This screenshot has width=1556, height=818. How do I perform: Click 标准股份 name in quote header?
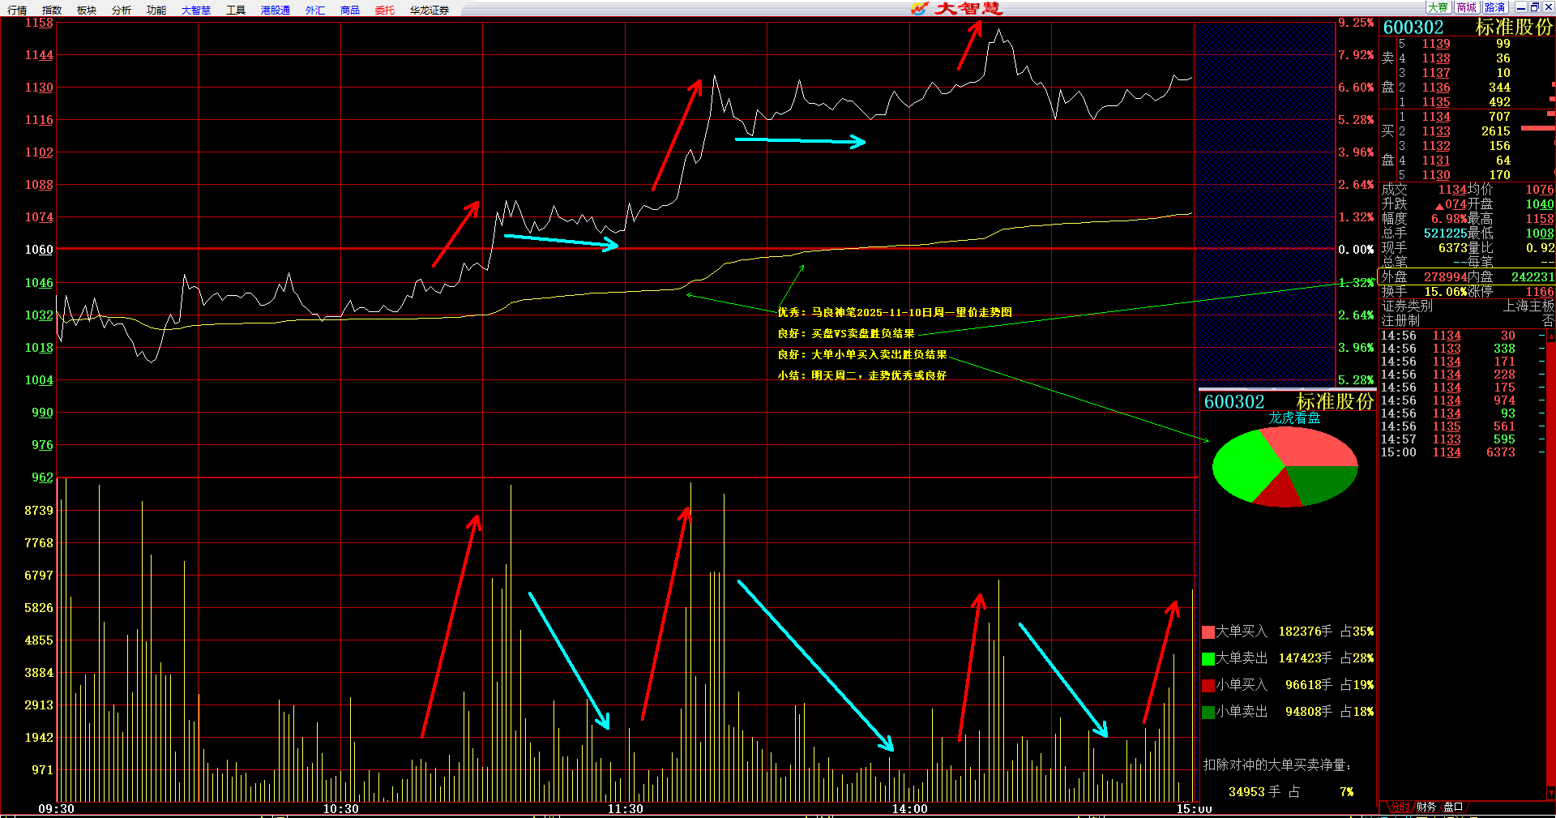click(x=1514, y=28)
